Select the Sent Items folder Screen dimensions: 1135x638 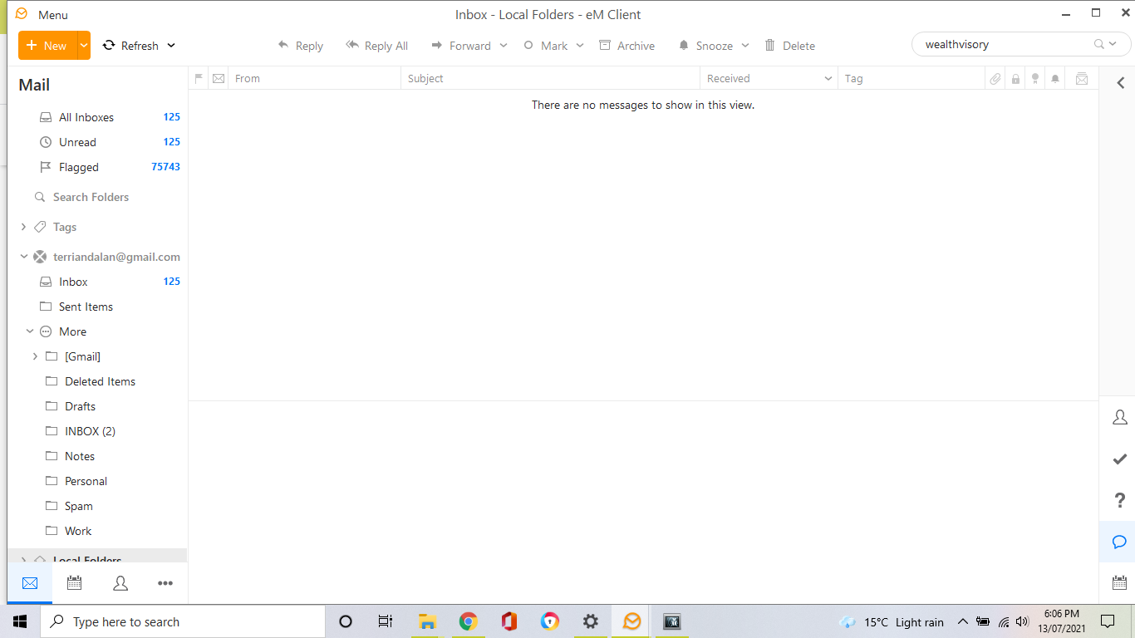86,307
